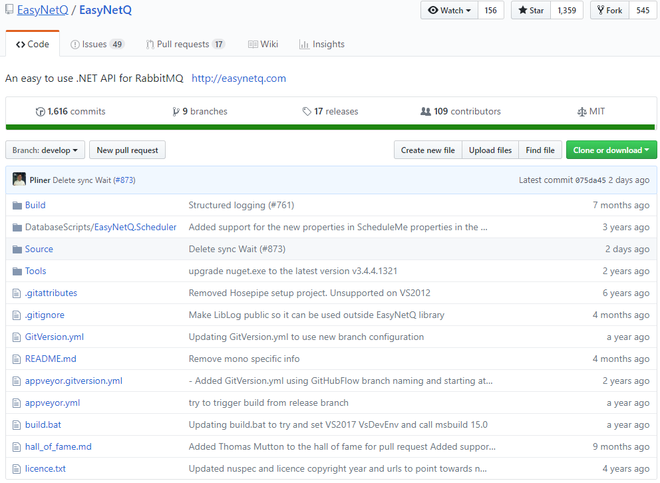Go to the Wiki tab
660x483 pixels.
click(263, 44)
